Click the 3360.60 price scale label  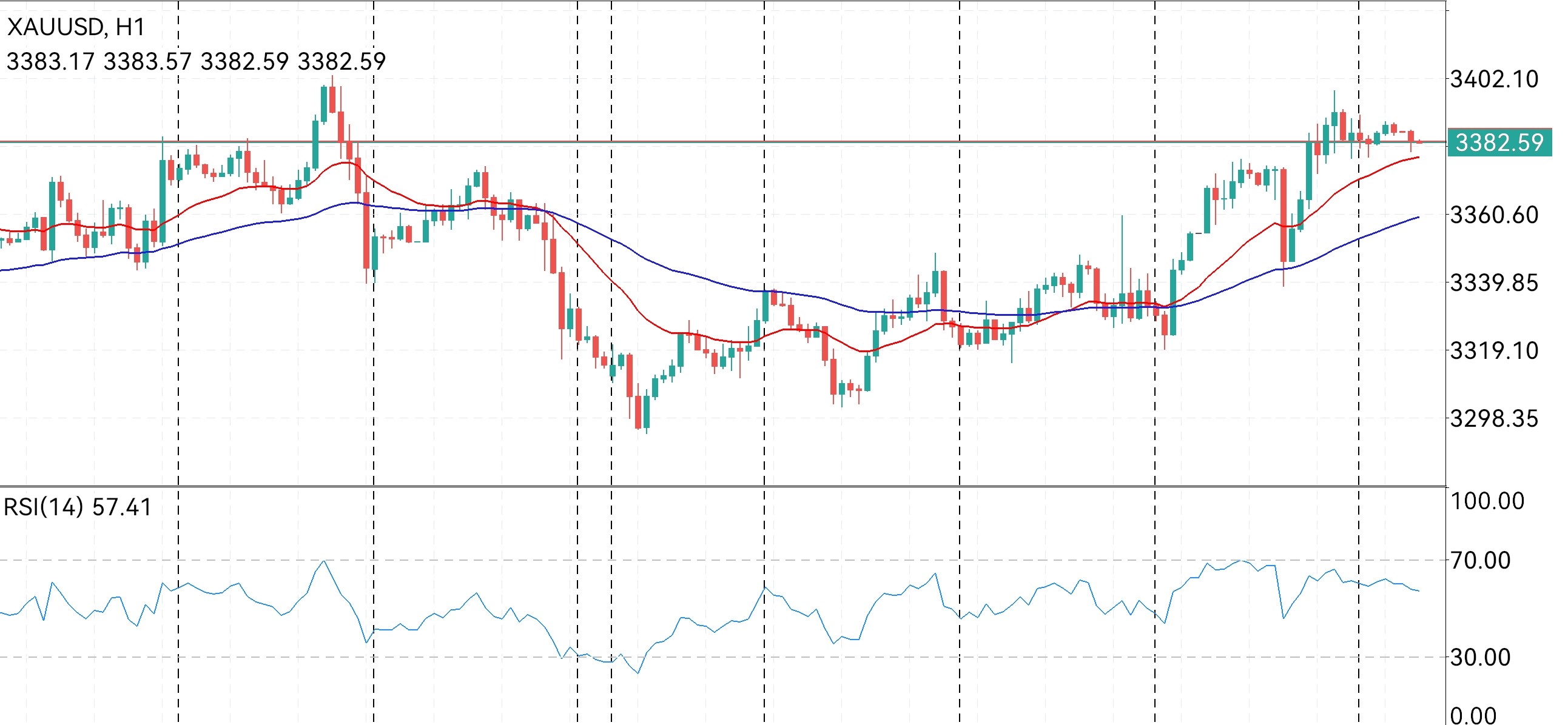(1495, 215)
